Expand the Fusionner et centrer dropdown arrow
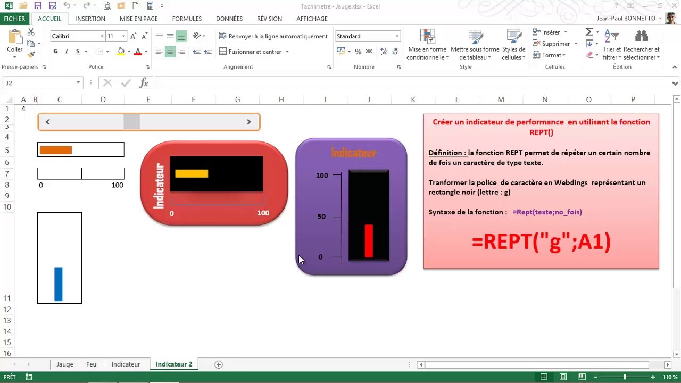This screenshot has width=681, height=383. tap(287, 52)
